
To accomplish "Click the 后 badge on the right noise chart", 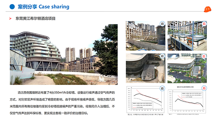I will [x=204, y=88].
